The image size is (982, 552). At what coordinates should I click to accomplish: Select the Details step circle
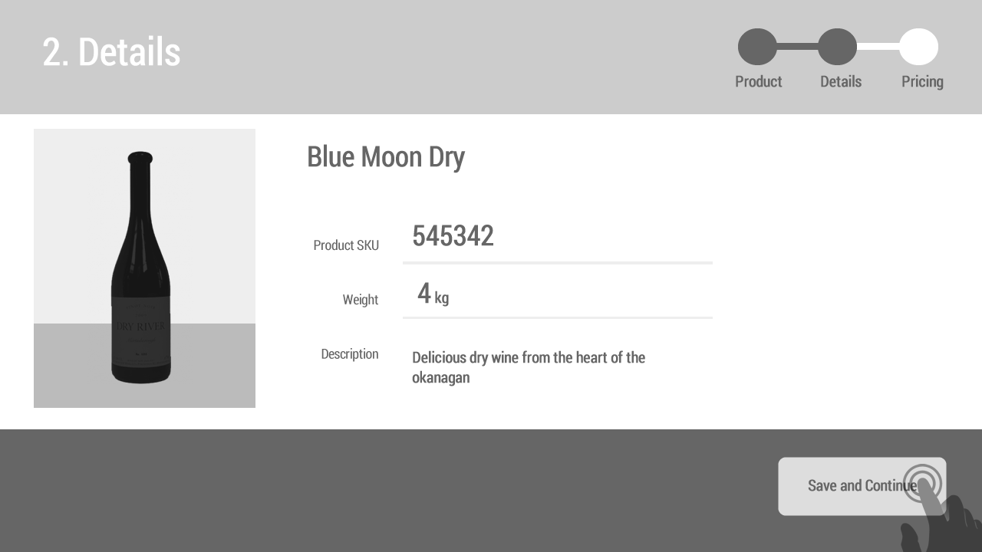[x=837, y=47]
